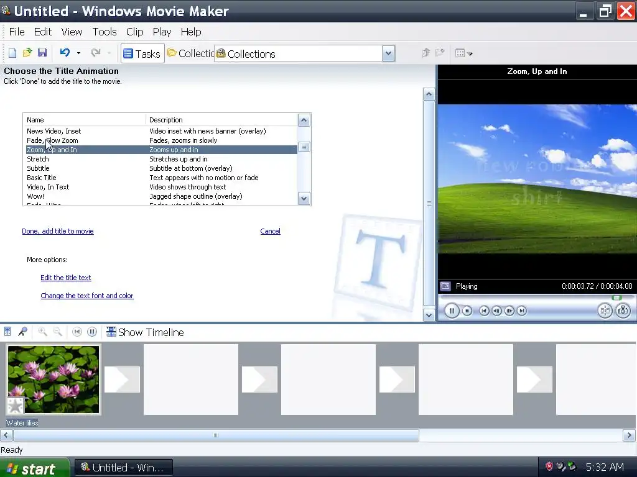Click the first transition cell after Water lilies

tap(122, 379)
